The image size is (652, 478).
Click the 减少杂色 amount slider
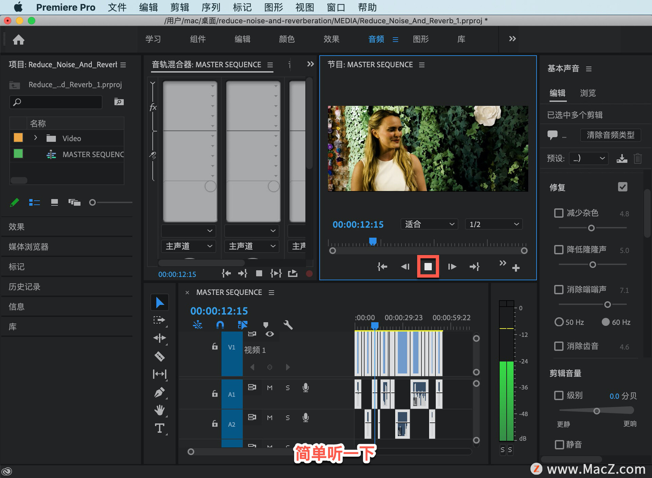click(x=592, y=228)
